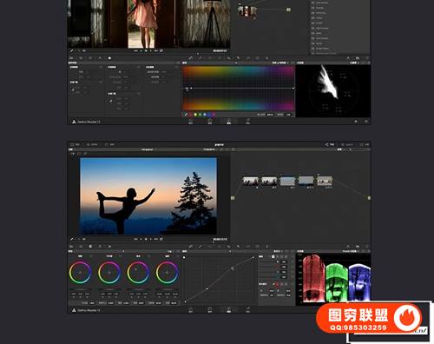Screen dimensions: 434x344
Task: Switch to Deliver page below the curves editor
Action: point(248,310)
